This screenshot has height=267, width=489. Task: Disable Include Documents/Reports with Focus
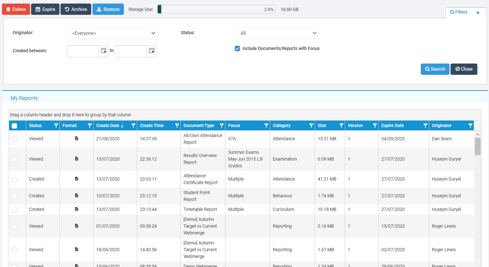237,48
